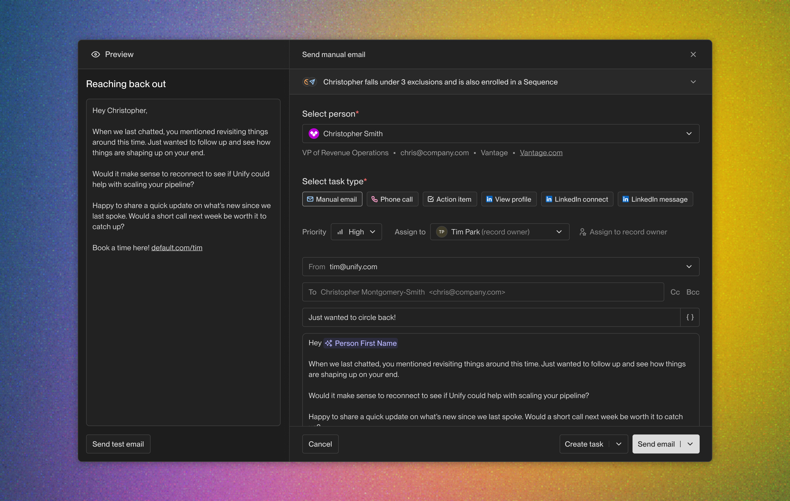The width and height of the screenshot is (790, 501).
Task: Add Bcc recipients to the email
Action: 693,292
